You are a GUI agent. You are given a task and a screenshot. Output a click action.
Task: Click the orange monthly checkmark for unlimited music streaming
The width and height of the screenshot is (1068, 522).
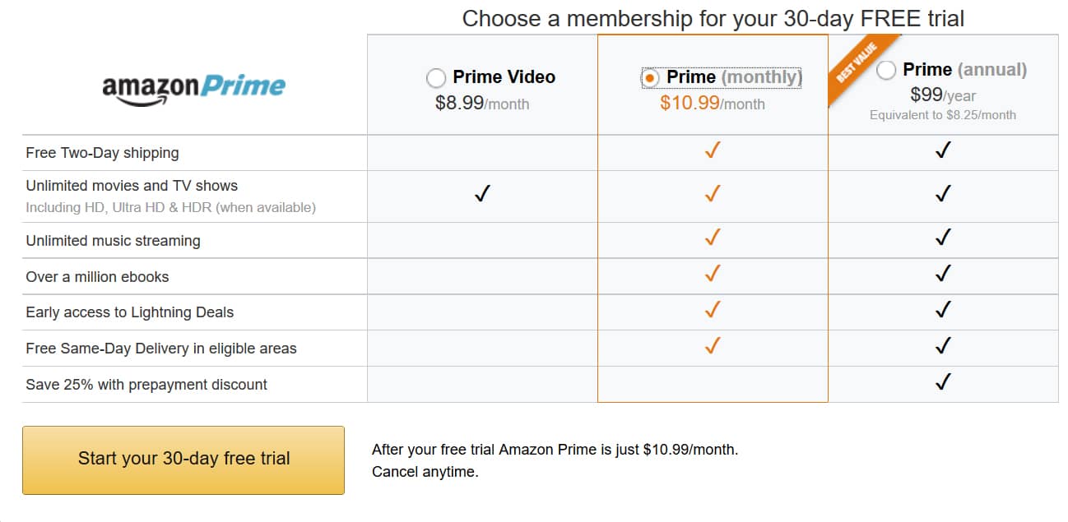(713, 238)
